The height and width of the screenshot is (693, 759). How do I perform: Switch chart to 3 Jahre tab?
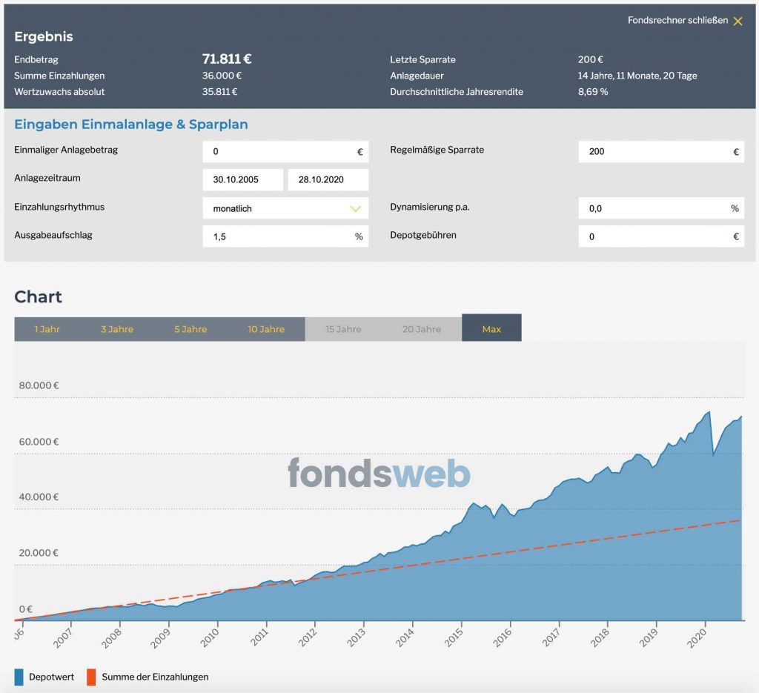tap(117, 329)
